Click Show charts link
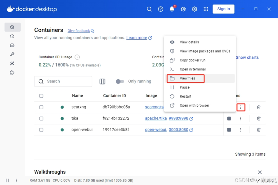Screen dimensions: 278x185 pos(247,57)
